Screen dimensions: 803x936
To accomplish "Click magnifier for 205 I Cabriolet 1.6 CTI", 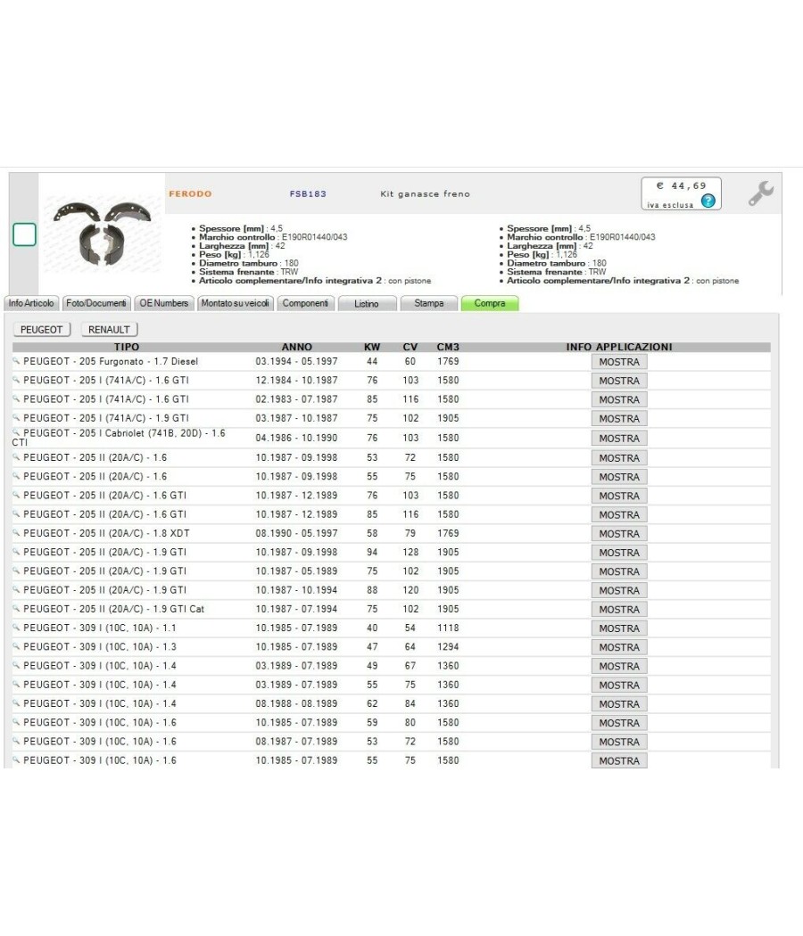I will [x=16, y=432].
